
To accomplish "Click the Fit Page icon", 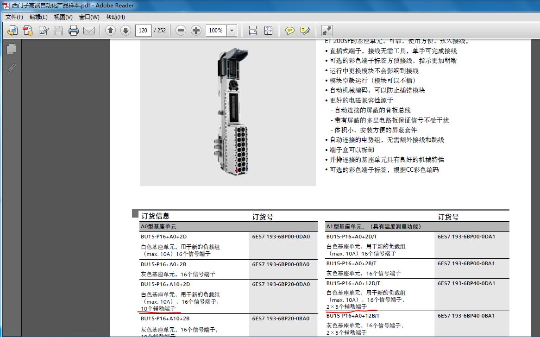I will point(269,30).
